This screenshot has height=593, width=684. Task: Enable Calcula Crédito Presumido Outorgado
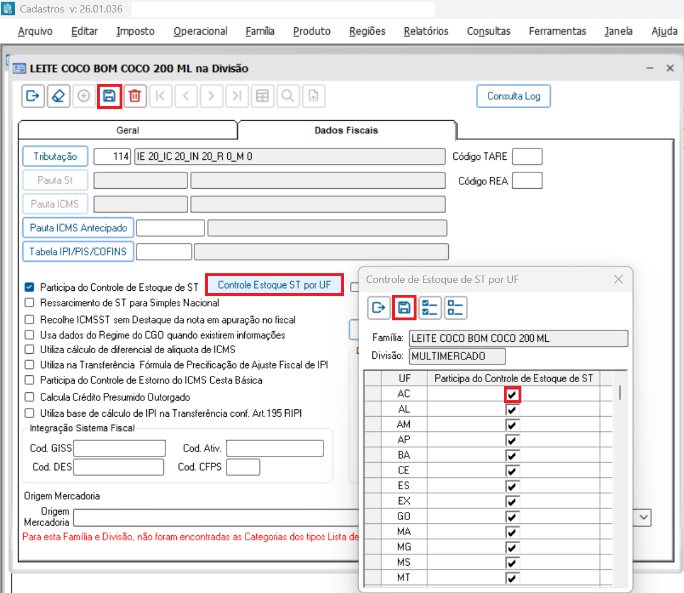29,397
